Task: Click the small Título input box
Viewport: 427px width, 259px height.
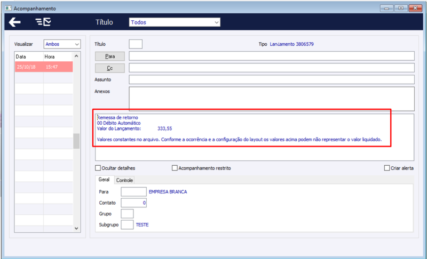Action: click(136, 44)
